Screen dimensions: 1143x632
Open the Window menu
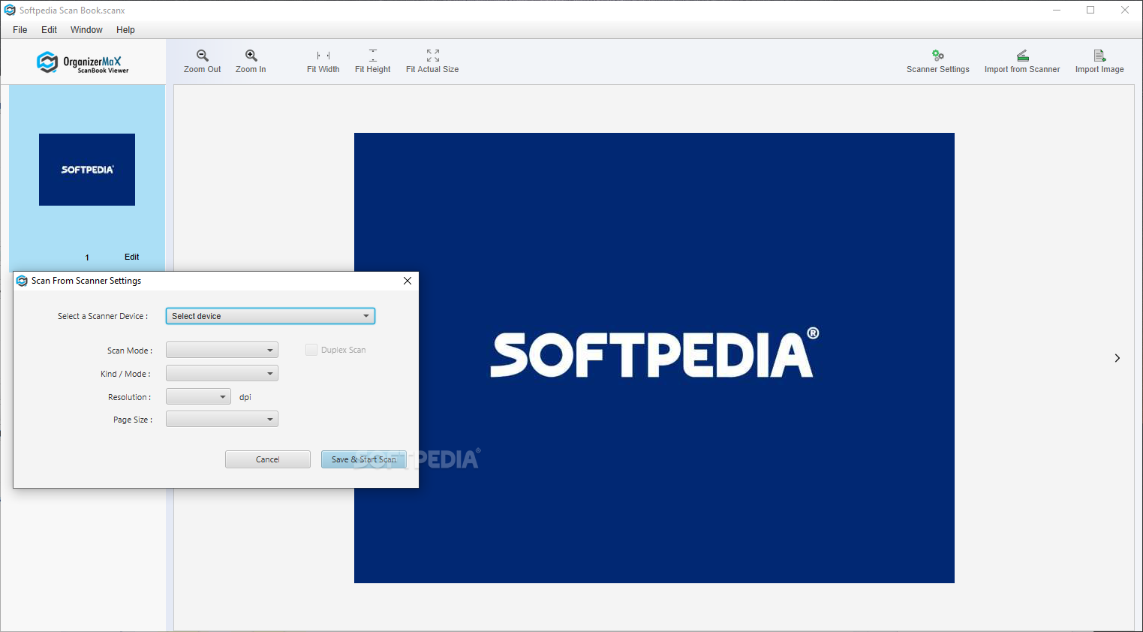pos(86,30)
